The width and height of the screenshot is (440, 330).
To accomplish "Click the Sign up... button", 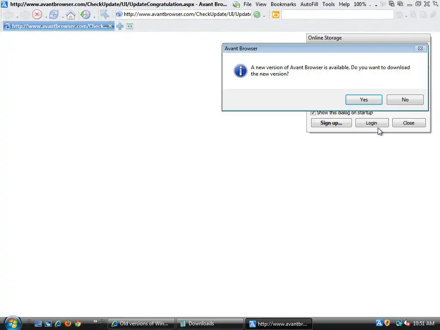I will coord(331,123).
